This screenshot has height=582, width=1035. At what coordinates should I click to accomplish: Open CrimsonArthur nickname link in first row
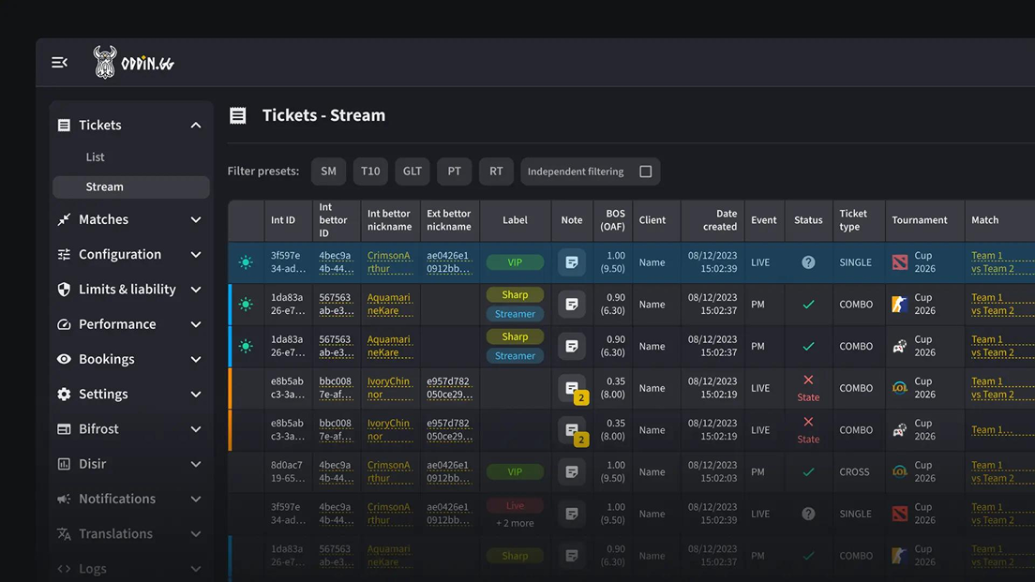point(389,262)
